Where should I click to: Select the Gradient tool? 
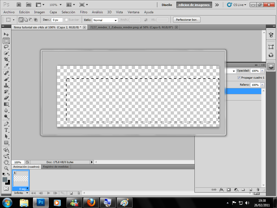(x=6, y=104)
